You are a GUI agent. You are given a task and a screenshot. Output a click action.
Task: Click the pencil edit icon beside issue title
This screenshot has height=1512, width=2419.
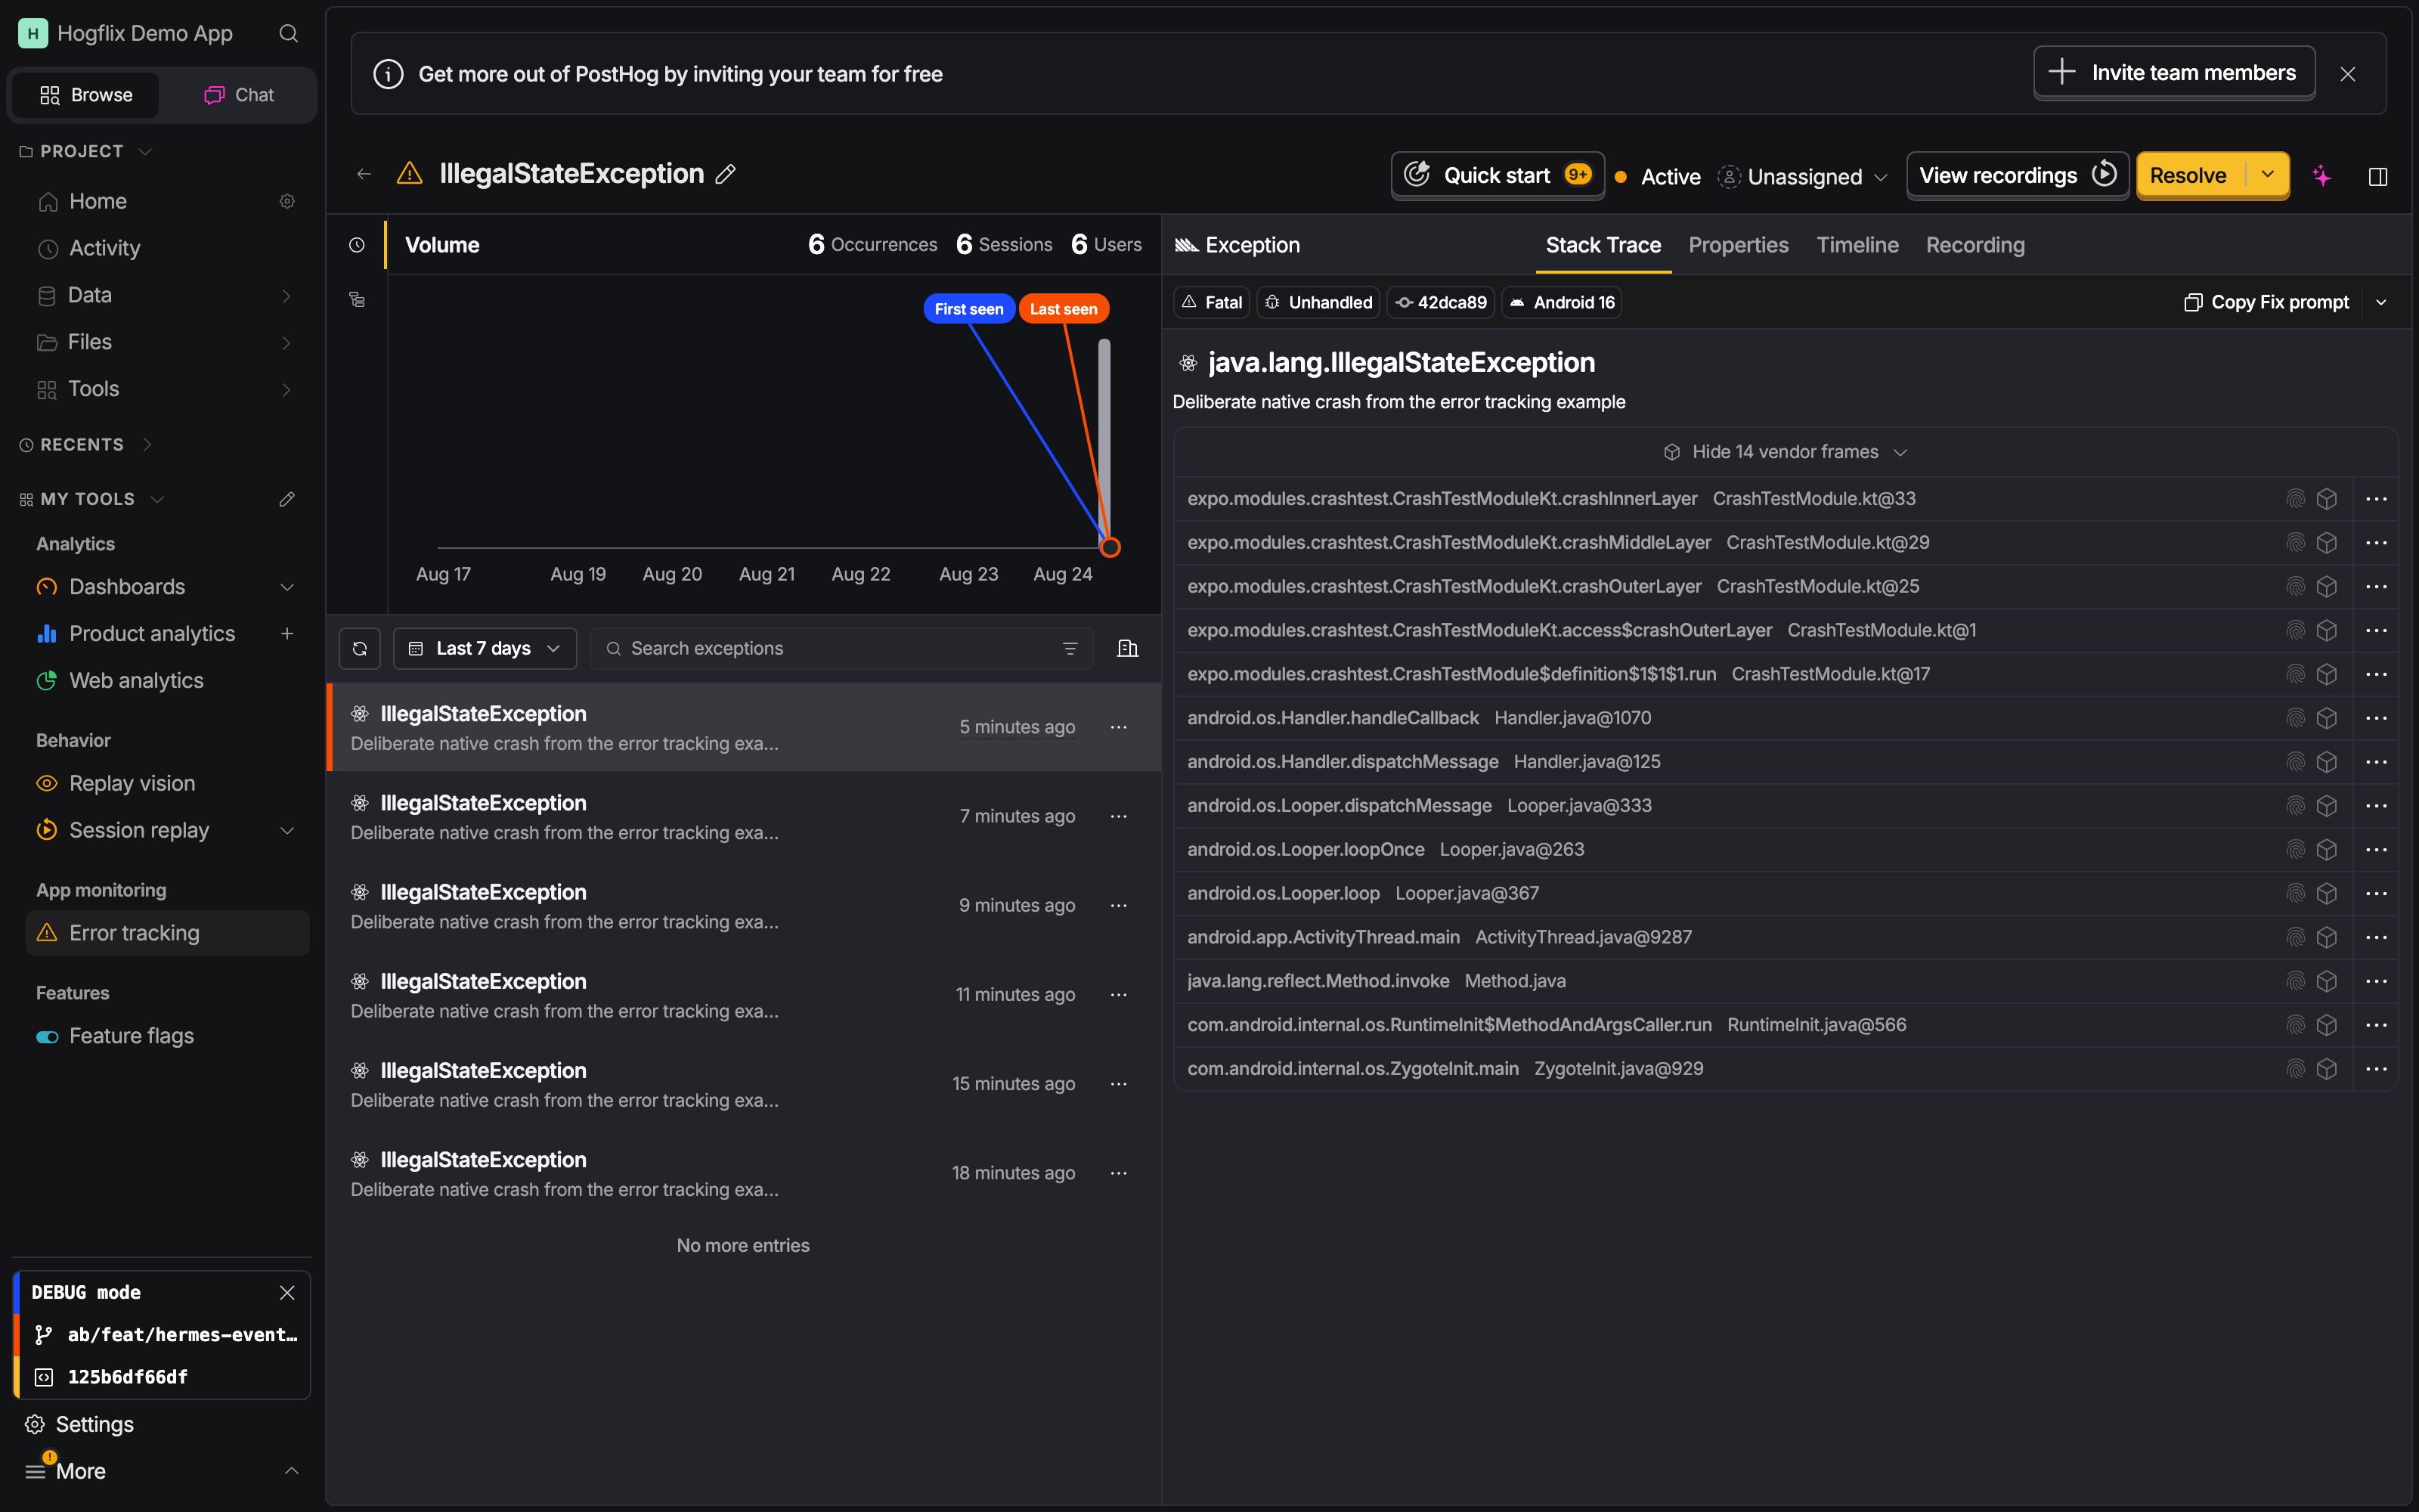point(726,174)
